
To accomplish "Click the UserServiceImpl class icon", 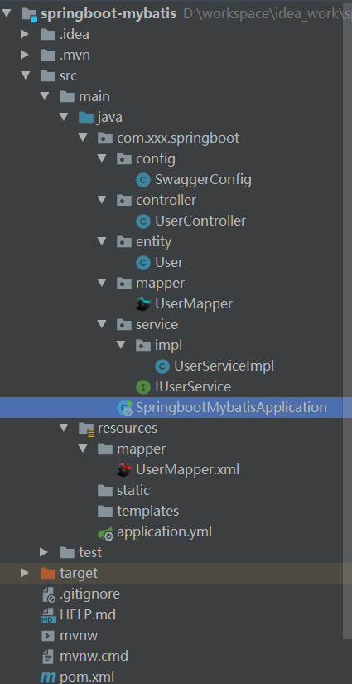I will pos(162,366).
